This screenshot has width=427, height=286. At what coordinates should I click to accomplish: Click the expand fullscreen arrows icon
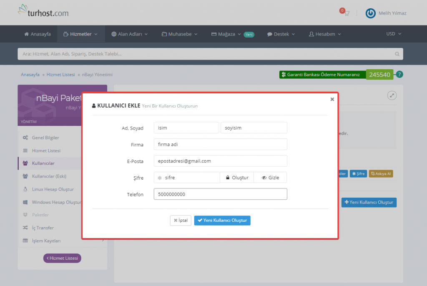click(392, 95)
